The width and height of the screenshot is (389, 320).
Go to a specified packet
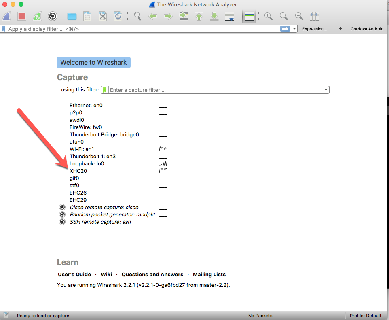tap(184, 17)
